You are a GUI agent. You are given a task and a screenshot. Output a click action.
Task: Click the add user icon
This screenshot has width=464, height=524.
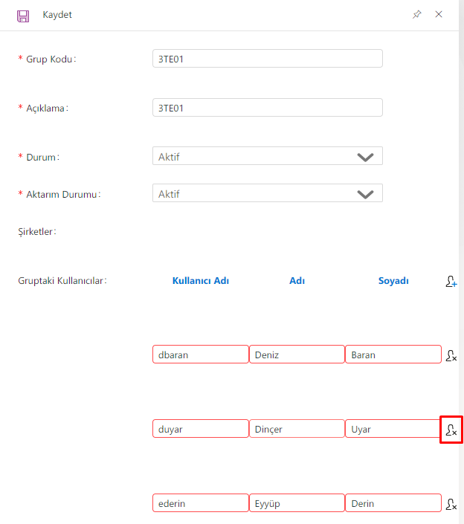click(x=451, y=282)
